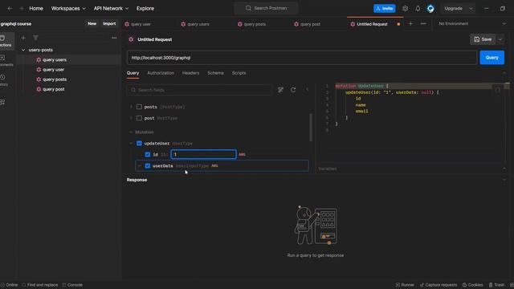Click the Import button
The image size is (514, 289).
[x=109, y=23]
